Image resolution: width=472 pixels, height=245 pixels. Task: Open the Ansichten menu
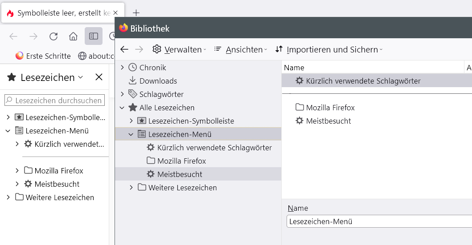(x=241, y=49)
